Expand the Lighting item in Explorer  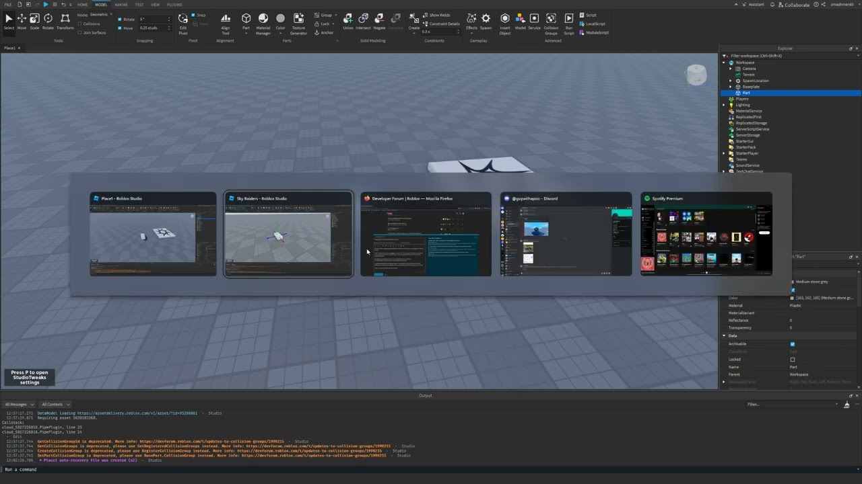pyautogui.click(x=725, y=105)
